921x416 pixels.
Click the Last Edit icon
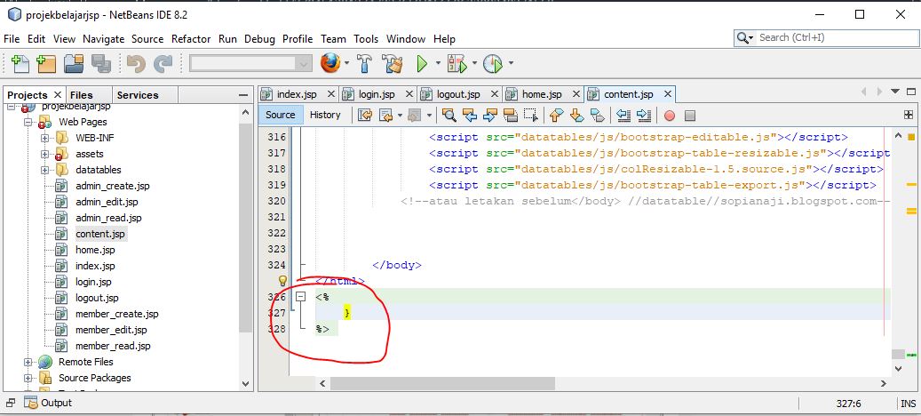point(365,116)
